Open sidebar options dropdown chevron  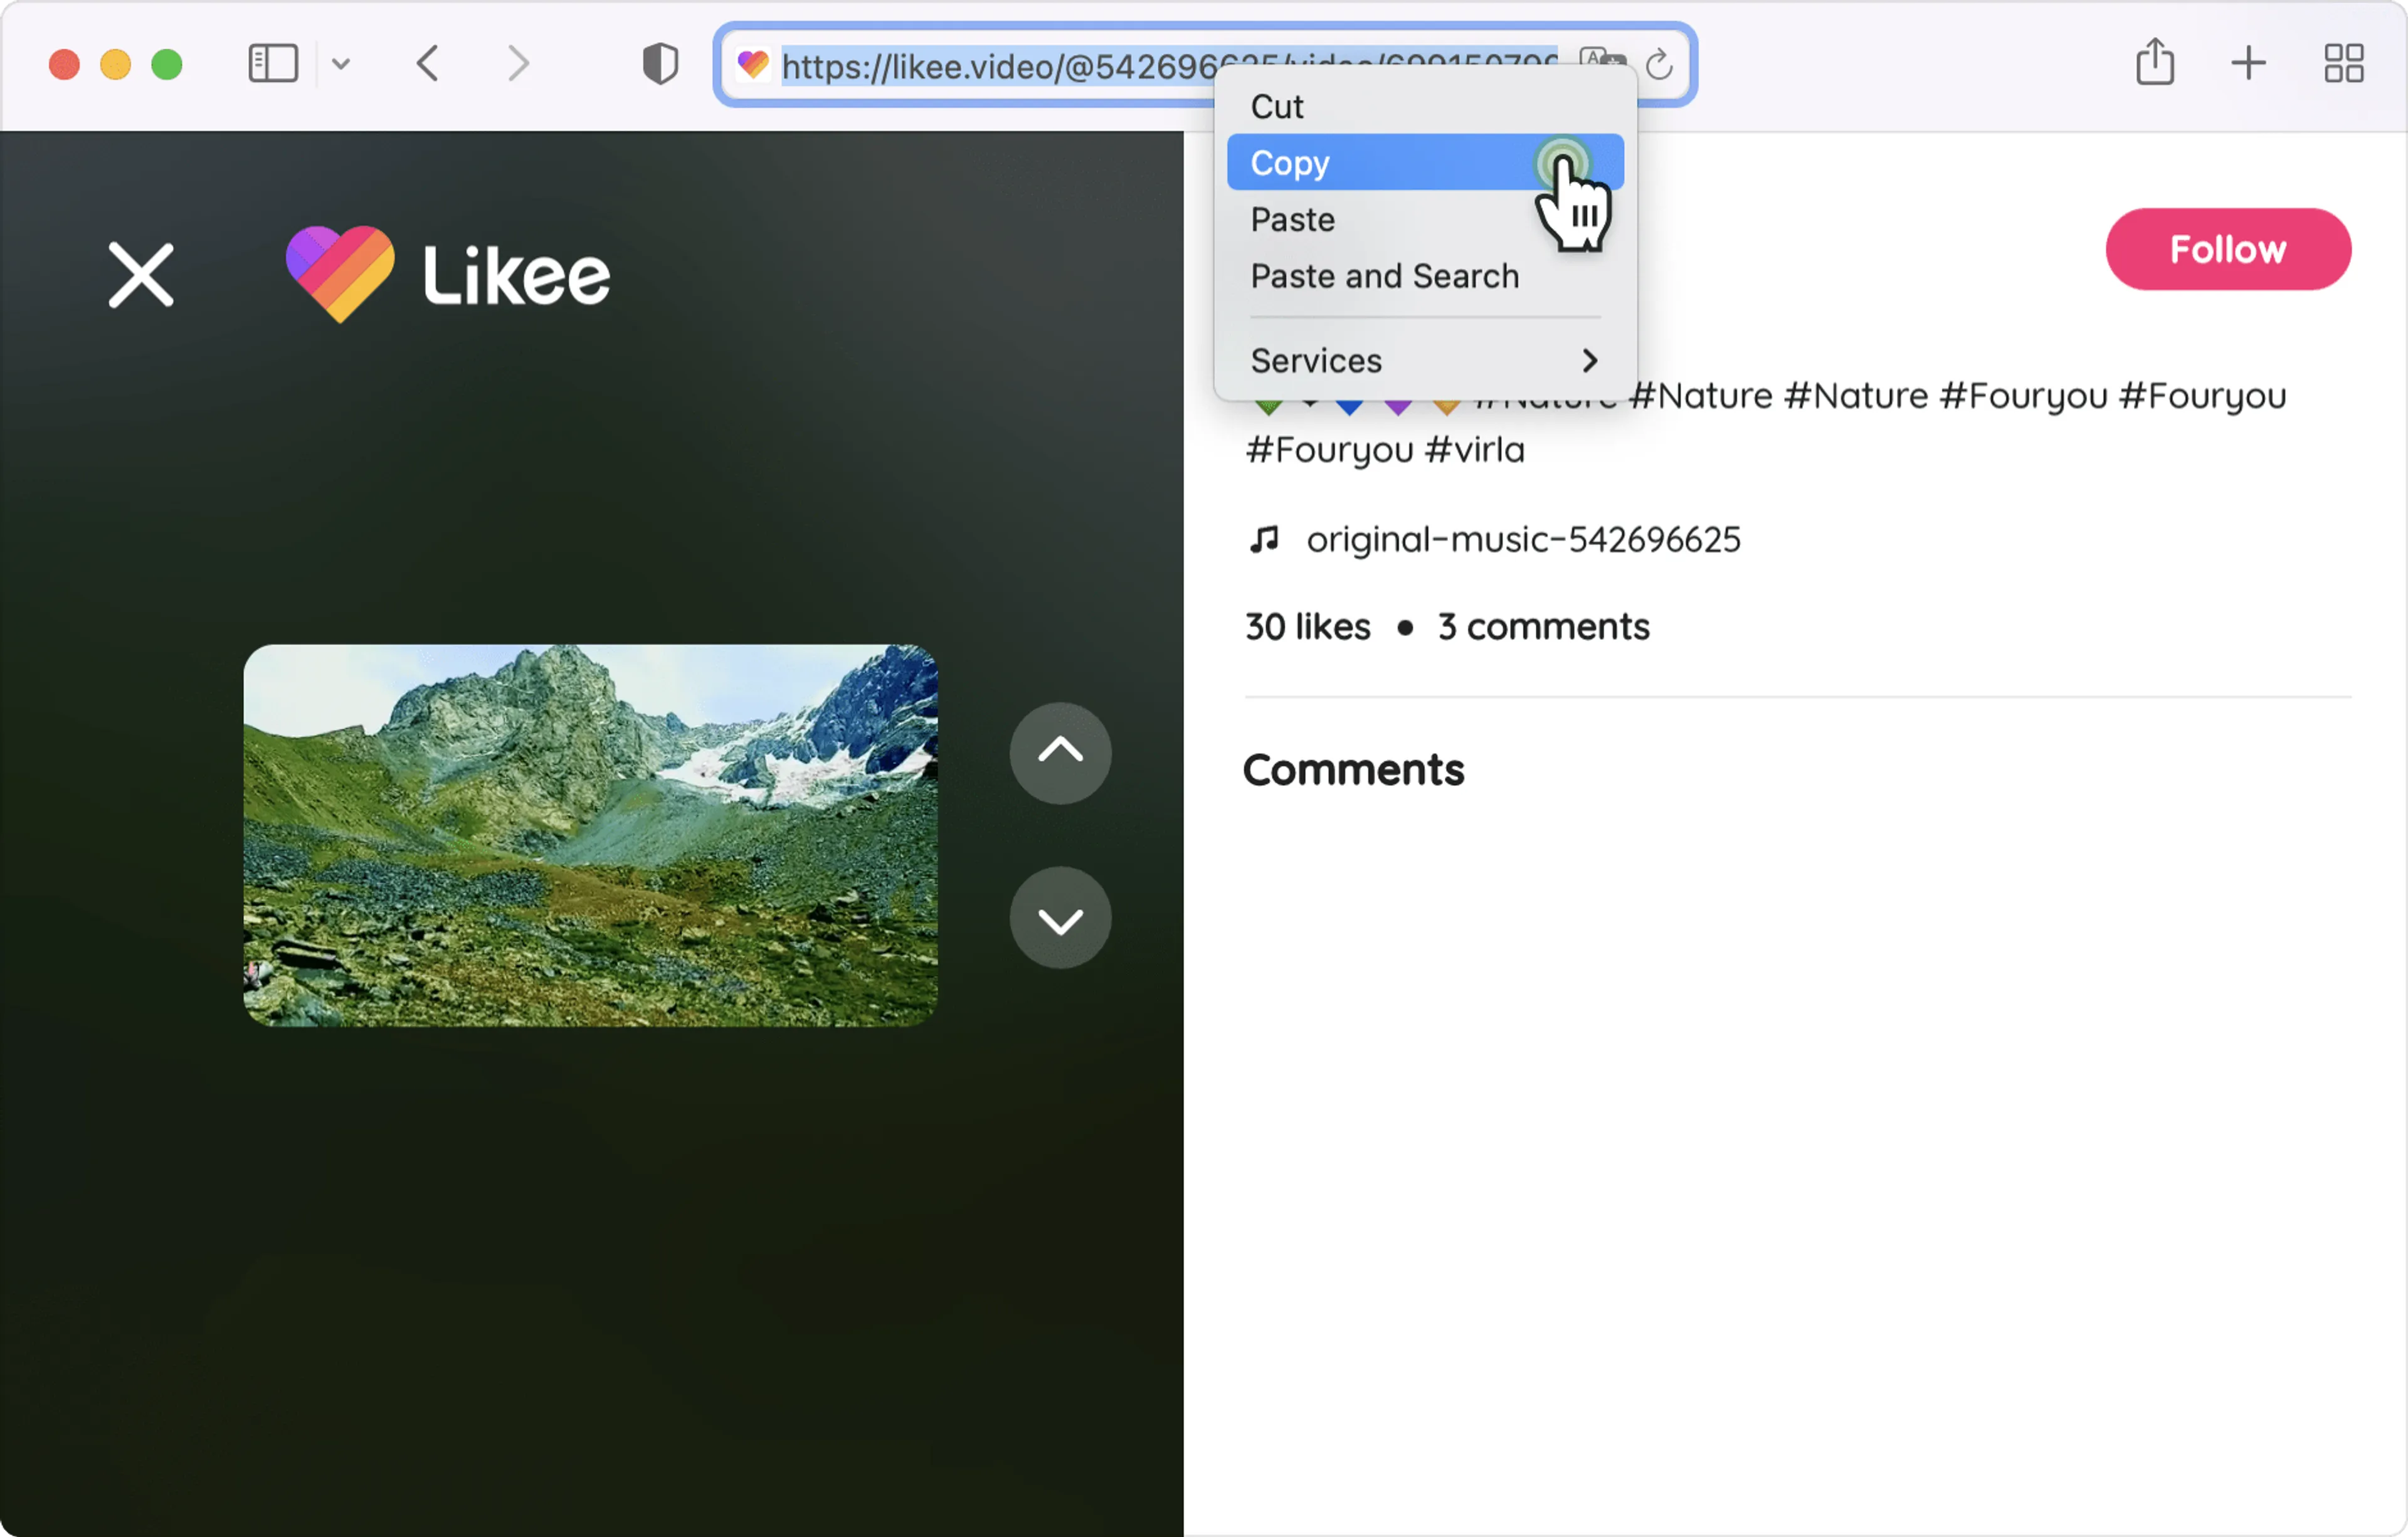(x=341, y=65)
